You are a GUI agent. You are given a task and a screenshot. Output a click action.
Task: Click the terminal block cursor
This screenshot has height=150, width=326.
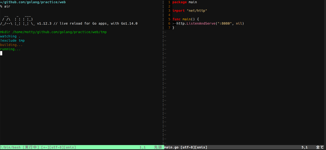pyautogui.click(x=1, y=53)
